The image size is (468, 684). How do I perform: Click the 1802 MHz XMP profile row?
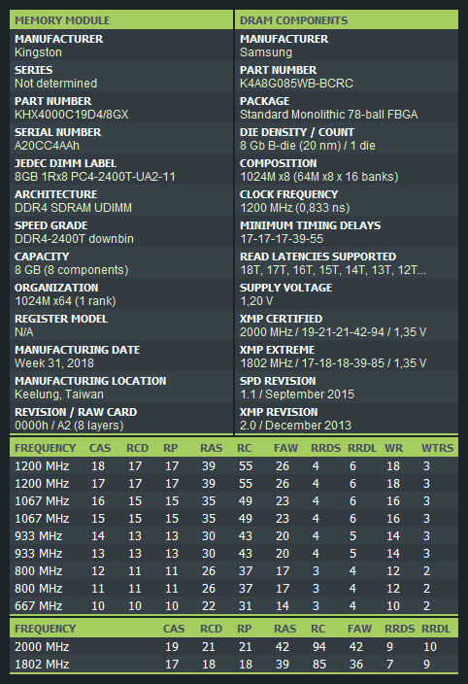click(x=234, y=664)
